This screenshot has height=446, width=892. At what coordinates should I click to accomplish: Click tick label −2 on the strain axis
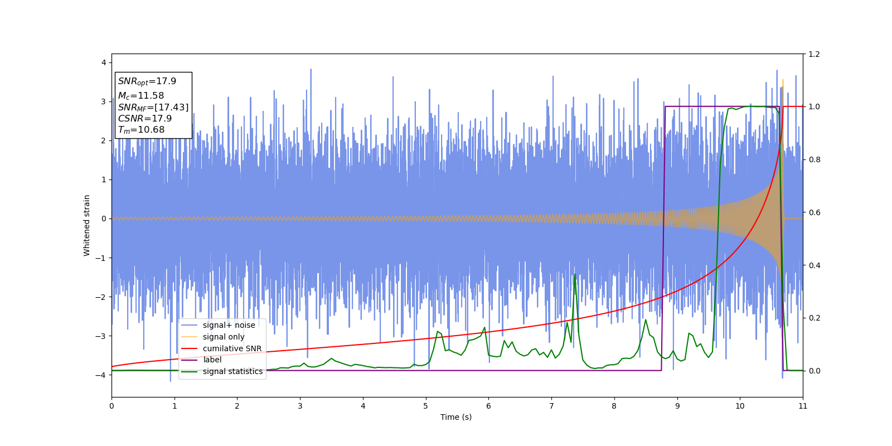pyautogui.click(x=101, y=297)
